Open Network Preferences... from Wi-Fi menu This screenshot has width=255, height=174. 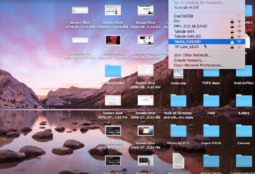[207, 65]
